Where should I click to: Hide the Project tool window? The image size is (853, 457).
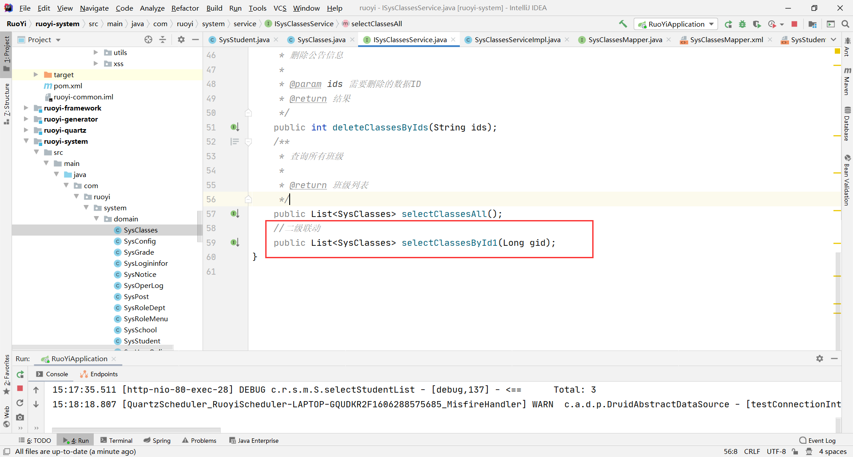[x=195, y=39]
